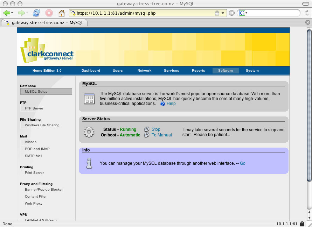Click the Running status text

128,129
